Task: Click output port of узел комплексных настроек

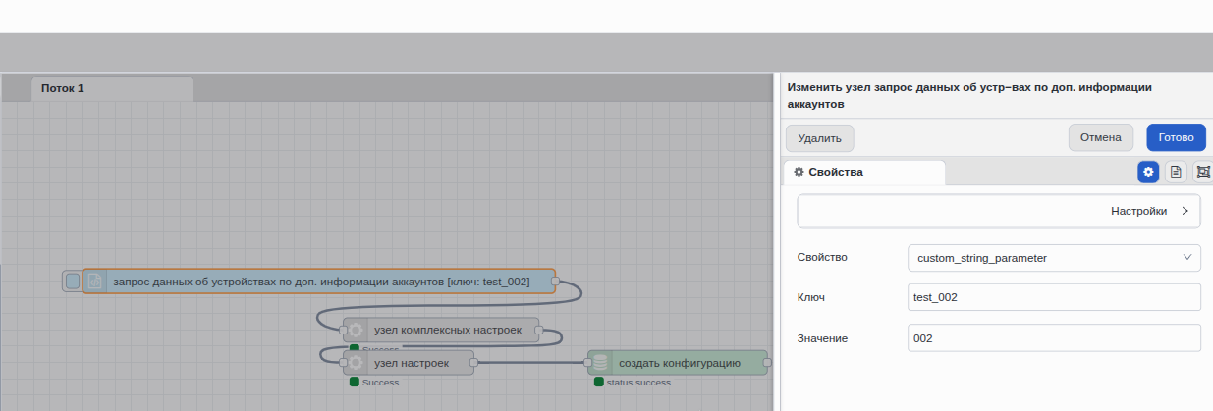Action: point(538,331)
